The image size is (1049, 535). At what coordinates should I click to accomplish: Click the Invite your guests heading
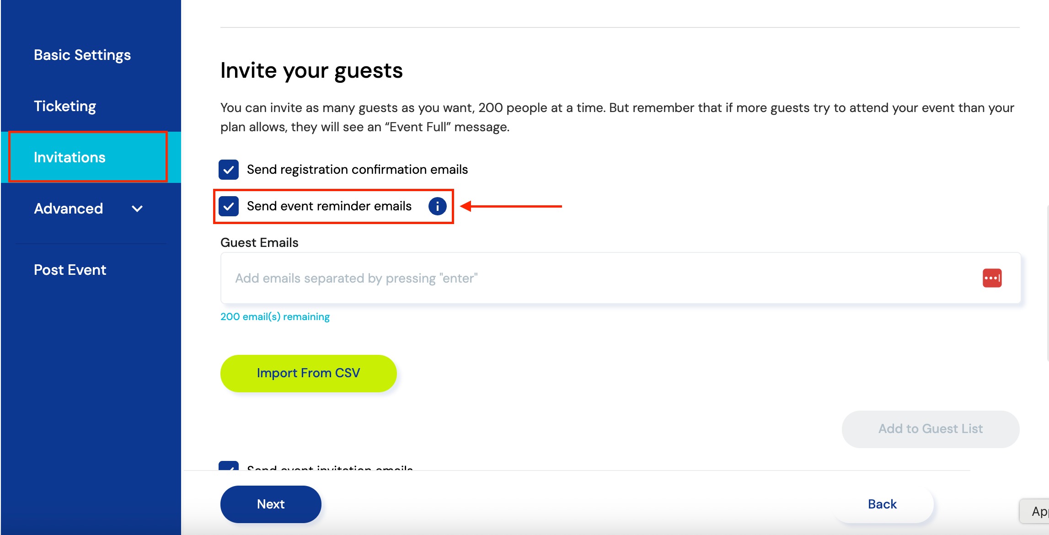click(x=311, y=71)
